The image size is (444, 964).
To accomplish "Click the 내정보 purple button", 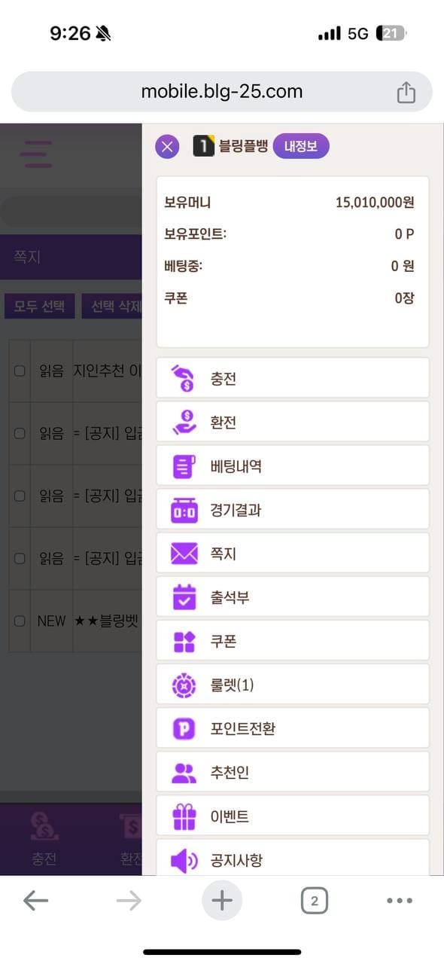I will pyautogui.click(x=301, y=146).
